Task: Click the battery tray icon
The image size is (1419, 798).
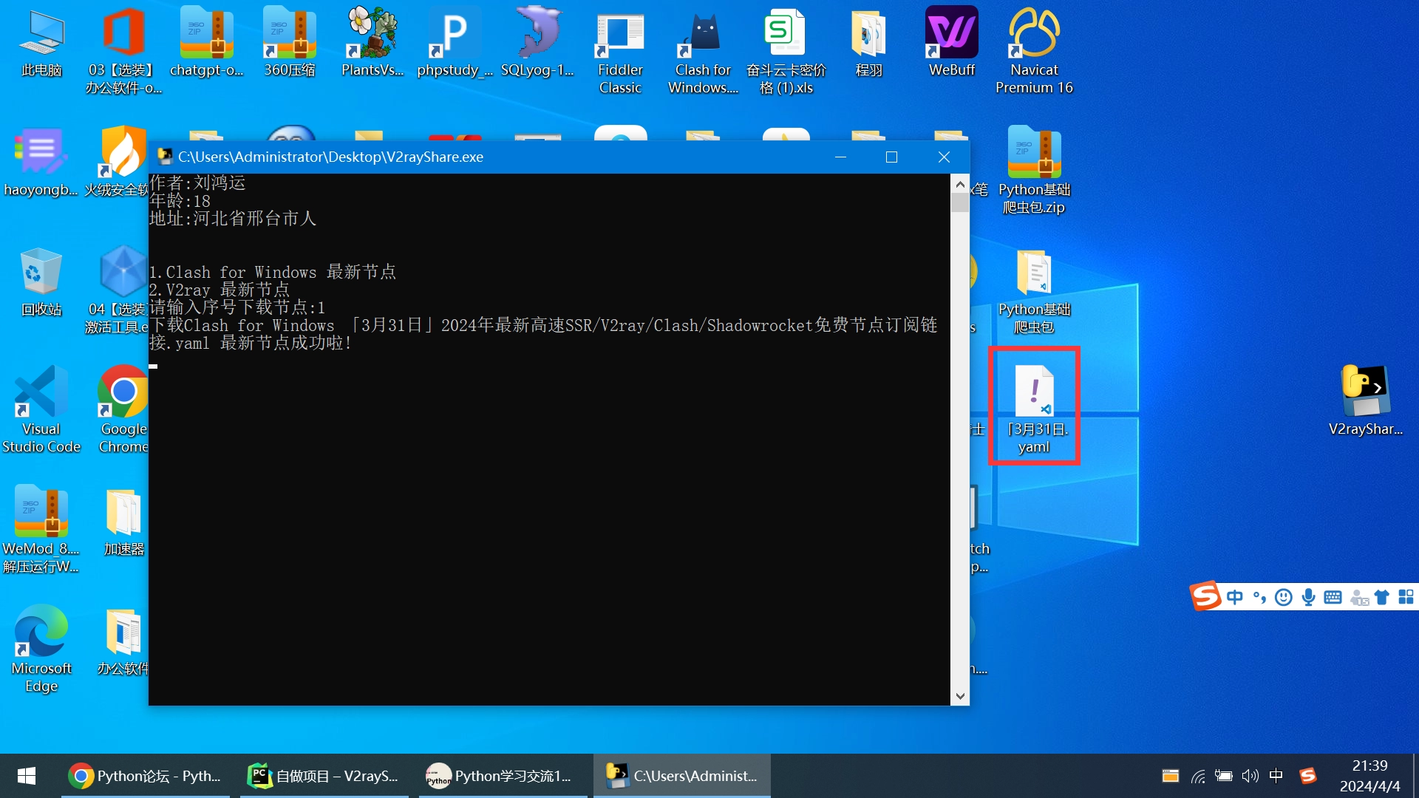Action: tap(1224, 776)
